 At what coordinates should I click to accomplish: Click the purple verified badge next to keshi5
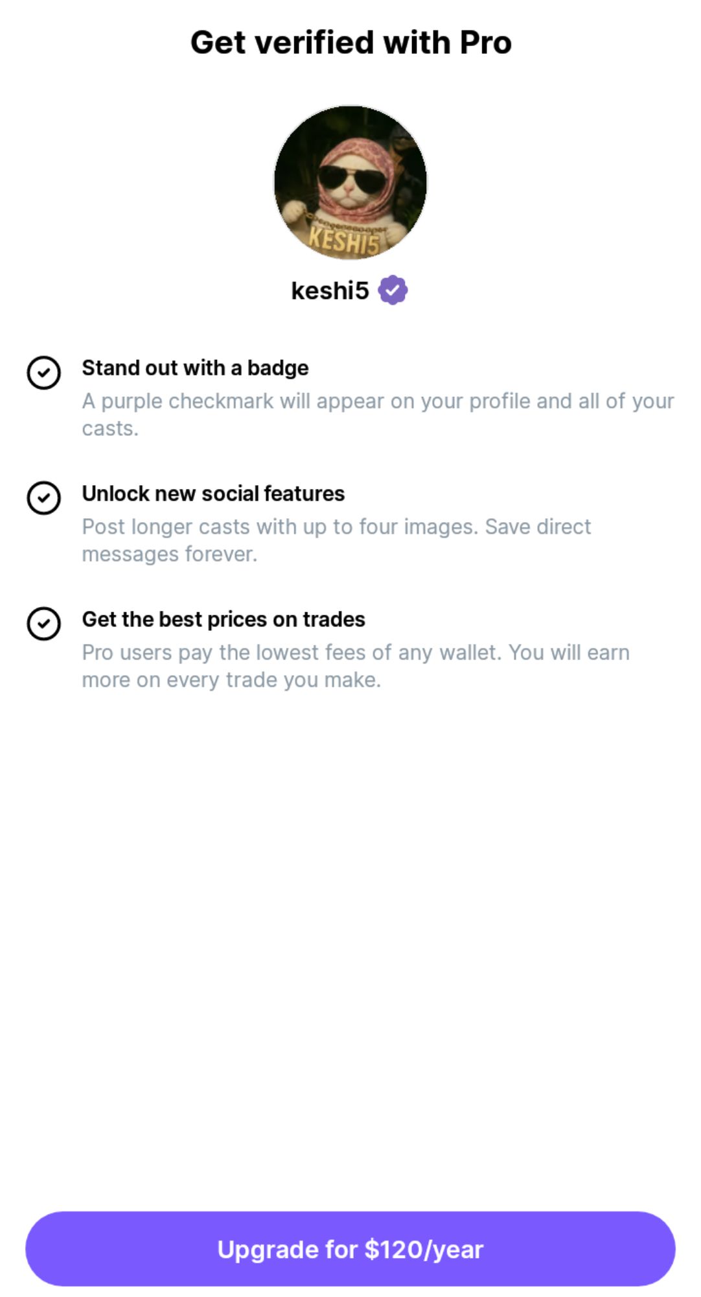(x=393, y=290)
